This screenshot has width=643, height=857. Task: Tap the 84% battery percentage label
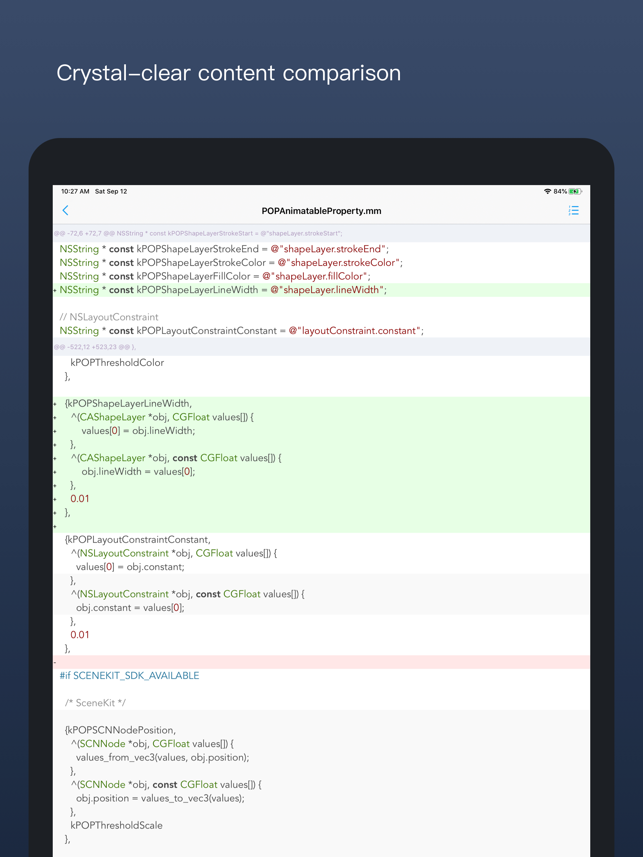tap(560, 191)
